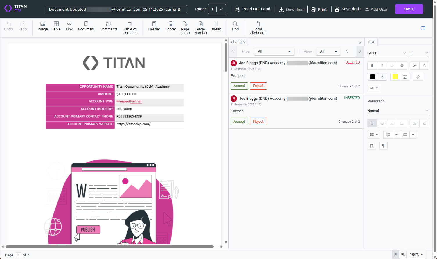
Task: Click the page number input at bottom left
Action: click(18, 255)
